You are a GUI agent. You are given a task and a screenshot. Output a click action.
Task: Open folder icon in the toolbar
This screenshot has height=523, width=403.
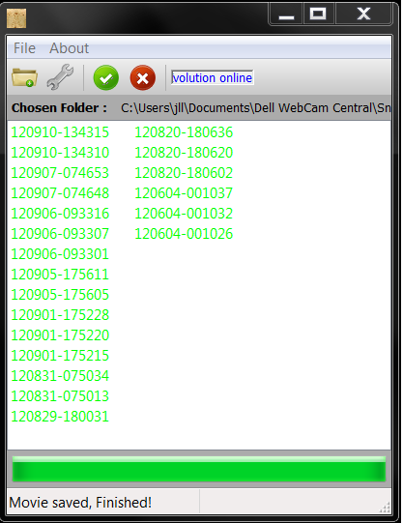pyautogui.click(x=24, y=77)
